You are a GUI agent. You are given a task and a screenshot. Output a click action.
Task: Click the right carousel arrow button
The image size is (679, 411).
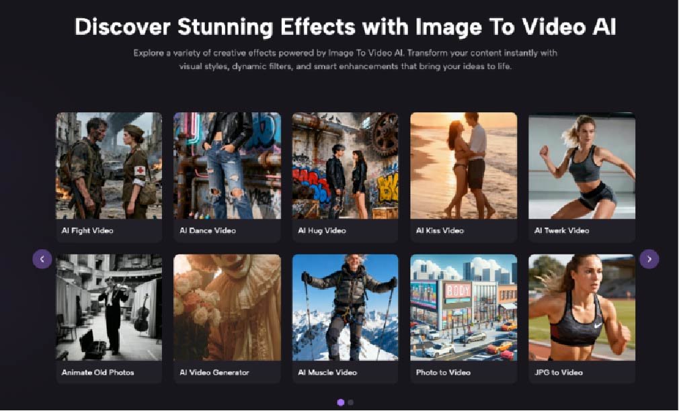click(649, 259)
